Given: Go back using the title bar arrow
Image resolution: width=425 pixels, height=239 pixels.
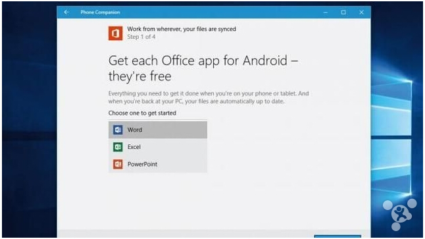Looking at the screenshot, I should tap(66, 13).
